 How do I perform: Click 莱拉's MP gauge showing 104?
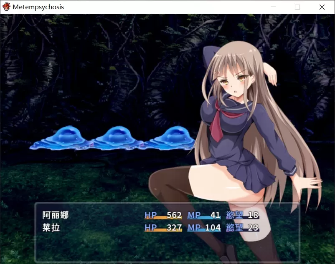[x=204, y=228]
